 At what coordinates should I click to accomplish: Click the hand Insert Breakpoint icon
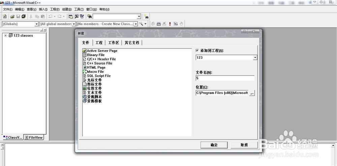pyautogui.click(x=181, y=24)
